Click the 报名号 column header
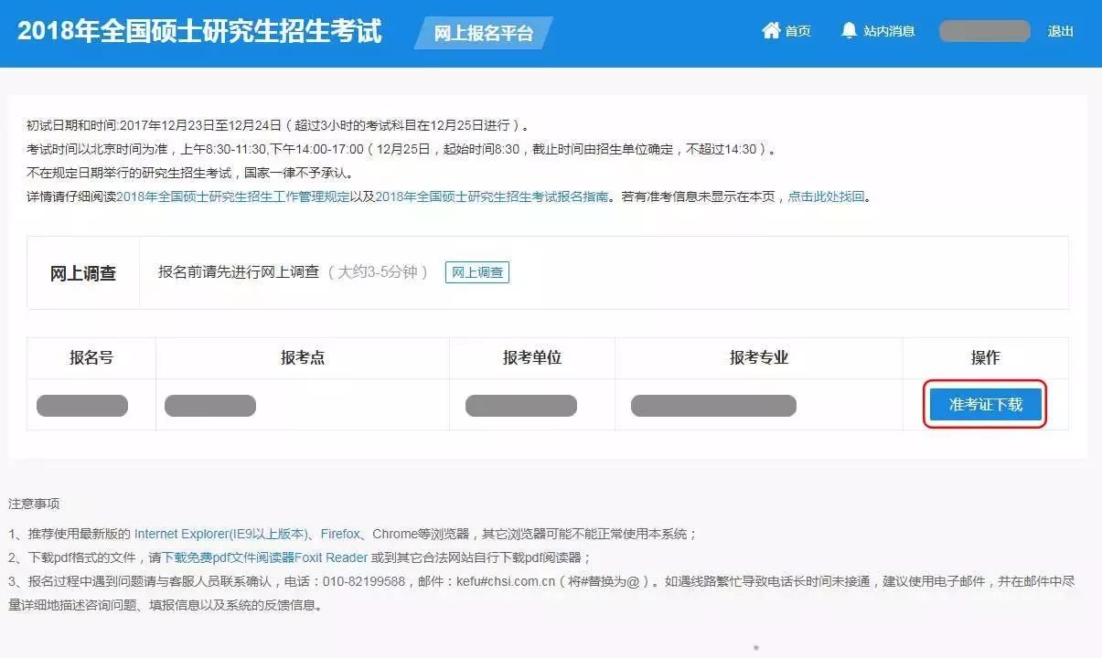The width and height of the screenshot is (1102, 658). pyautogui.click(x=91, y=358)
